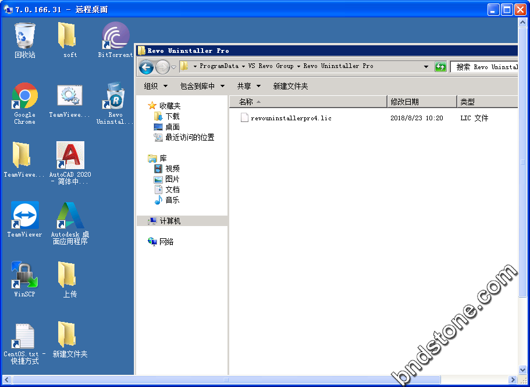This screenshot has width=530, height=387.
Task: Click the AutoCAD 2020 desktop shortcut
Action: [x=70, y=156]
